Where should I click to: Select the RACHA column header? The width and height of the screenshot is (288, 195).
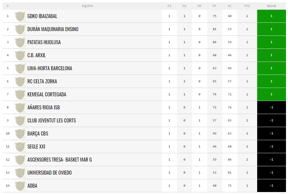(x=272, y=6)
